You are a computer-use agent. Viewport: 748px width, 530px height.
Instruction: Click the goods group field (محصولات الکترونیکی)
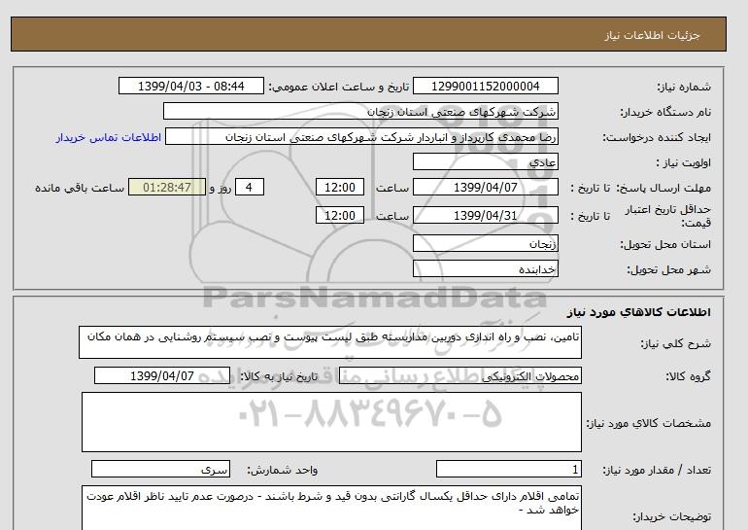[459, 375]
